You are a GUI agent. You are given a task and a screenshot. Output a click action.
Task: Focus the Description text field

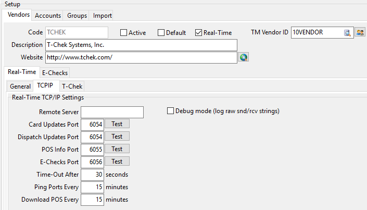[x=141, y=45]
